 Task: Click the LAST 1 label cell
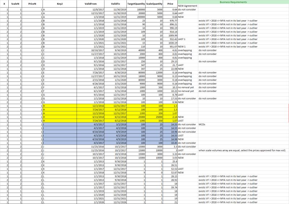(188, 39)
